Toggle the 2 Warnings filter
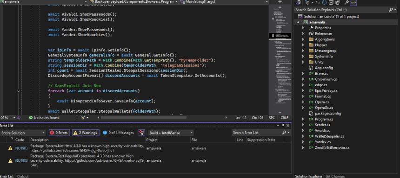400x178 pixels. (x=86, y=133)
